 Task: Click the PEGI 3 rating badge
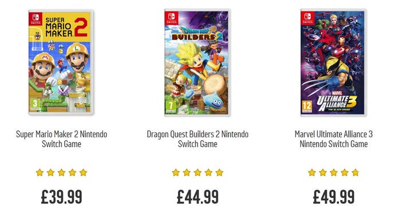[x=35, y=105]
